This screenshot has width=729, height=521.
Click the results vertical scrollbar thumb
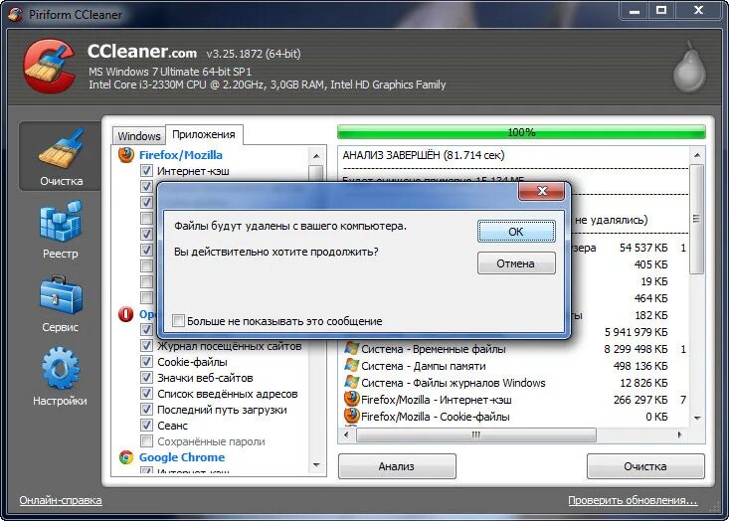click(x=696, y=219)
